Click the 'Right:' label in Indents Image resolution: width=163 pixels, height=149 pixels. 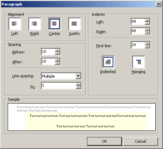click(x=101, y=32)
